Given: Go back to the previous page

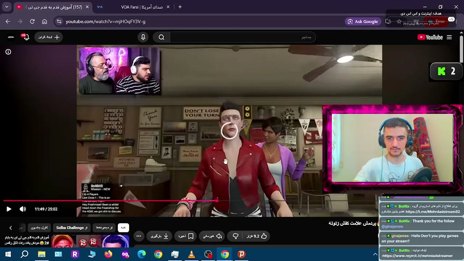Looking at the screenshot, I should point(8,21).
